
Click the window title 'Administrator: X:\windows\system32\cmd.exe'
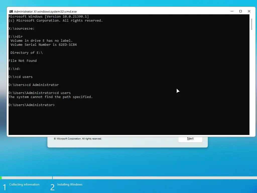pyautogui.click(x=45, y=12)
